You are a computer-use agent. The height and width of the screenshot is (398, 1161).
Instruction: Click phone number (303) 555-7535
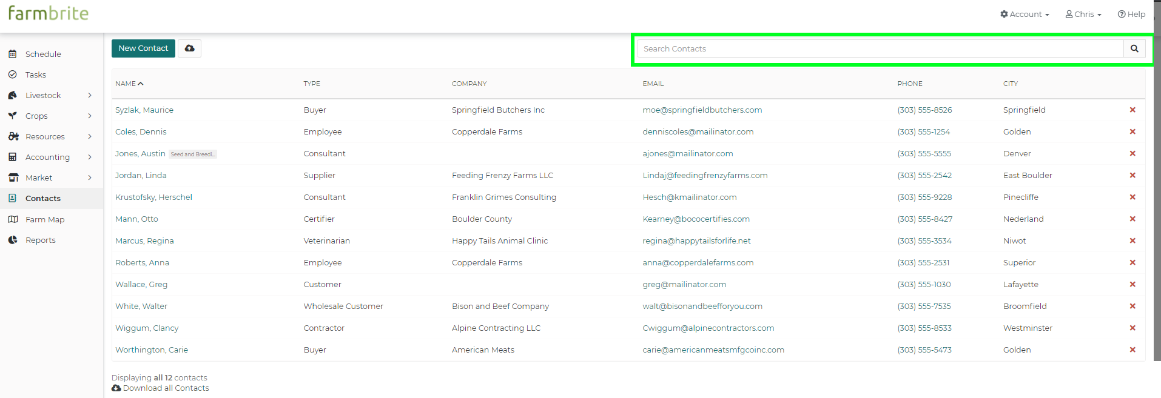[x=924, y=306]
